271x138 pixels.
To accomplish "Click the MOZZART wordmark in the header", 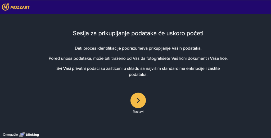I will coord(20,7).
